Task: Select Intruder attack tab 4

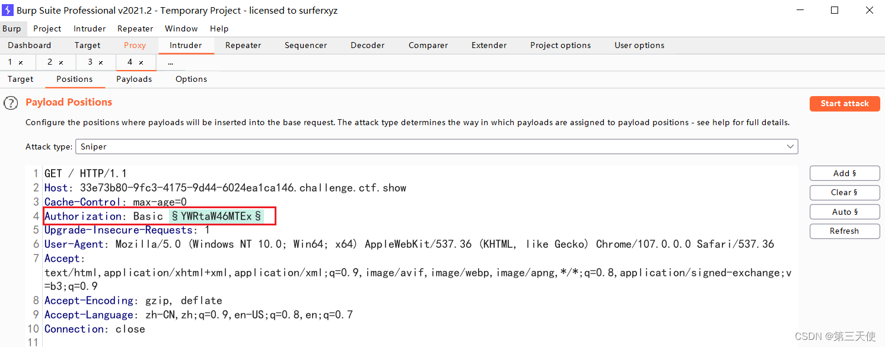Action: click(130, 62)
